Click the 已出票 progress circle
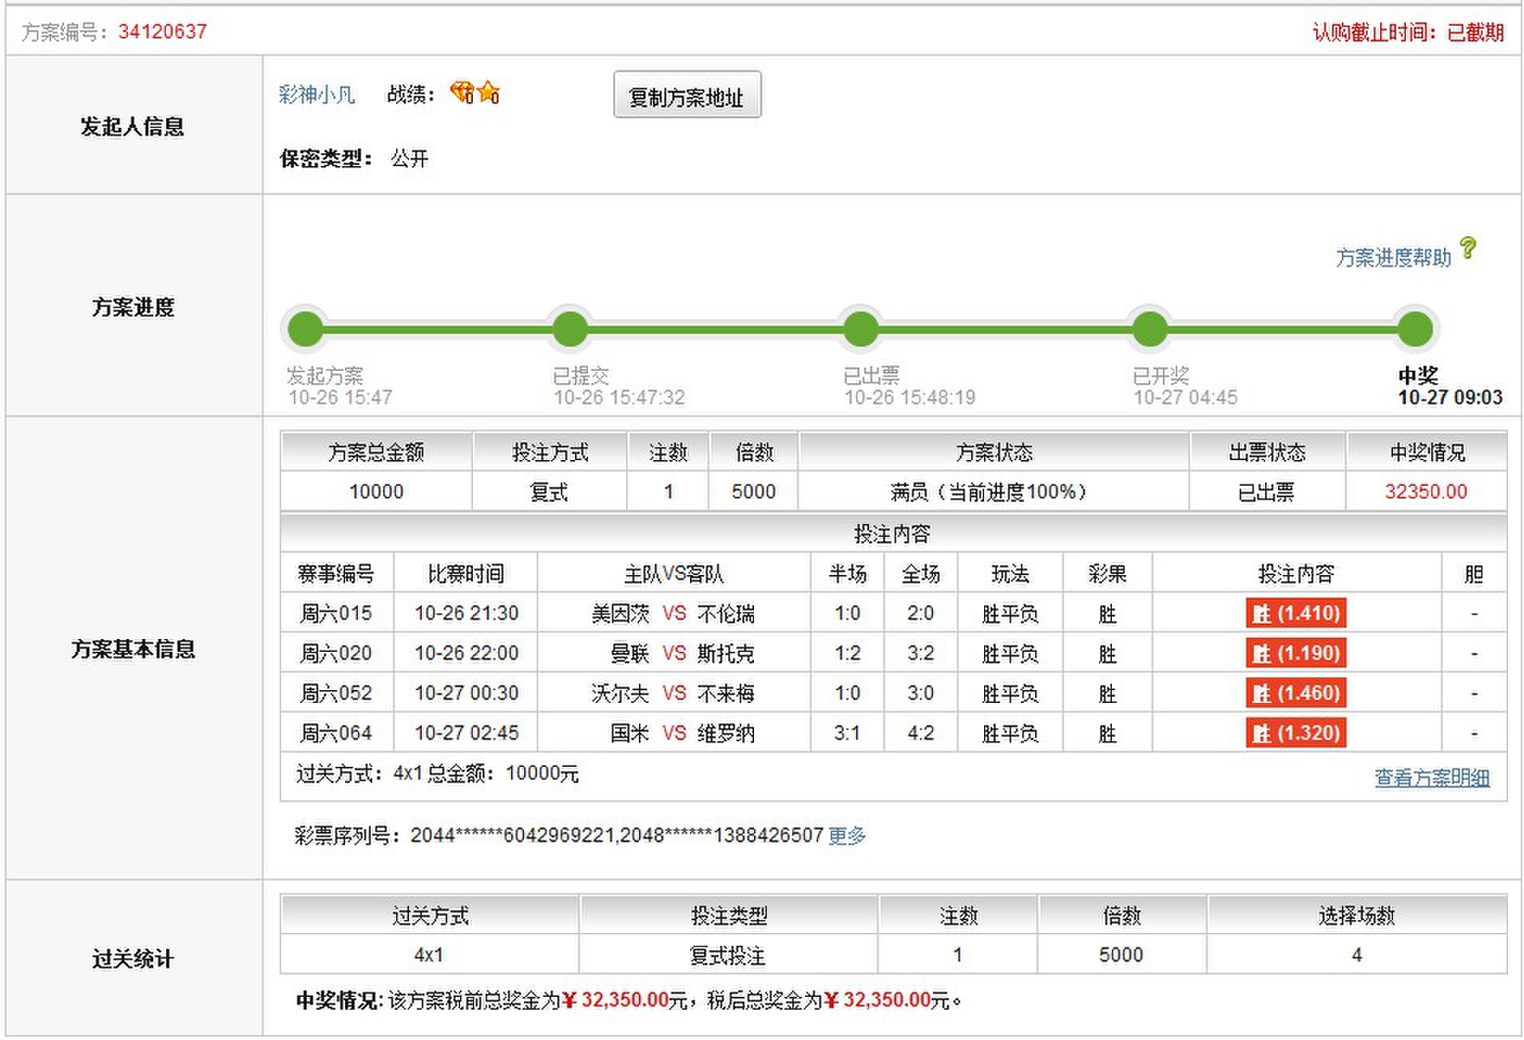Screen dimensions: 1524x1040 coord(860,329)
